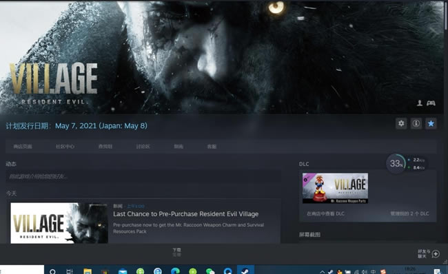This screenshot has width=448, height=274.
Task: Open File Explorer from the taskbar
Action: click(88, 271)
